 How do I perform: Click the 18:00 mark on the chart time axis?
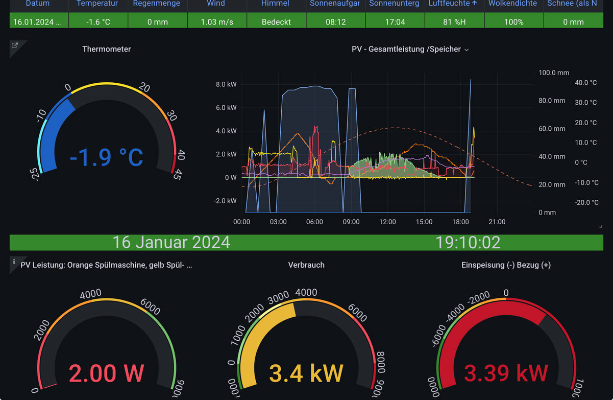(460, 222)
